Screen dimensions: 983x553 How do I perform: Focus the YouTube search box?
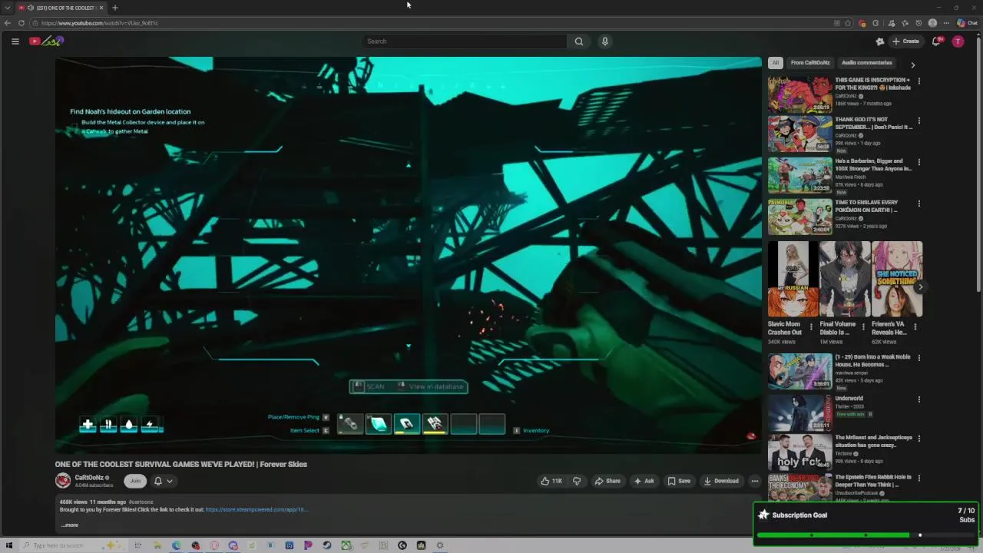[x=465, y=41]
